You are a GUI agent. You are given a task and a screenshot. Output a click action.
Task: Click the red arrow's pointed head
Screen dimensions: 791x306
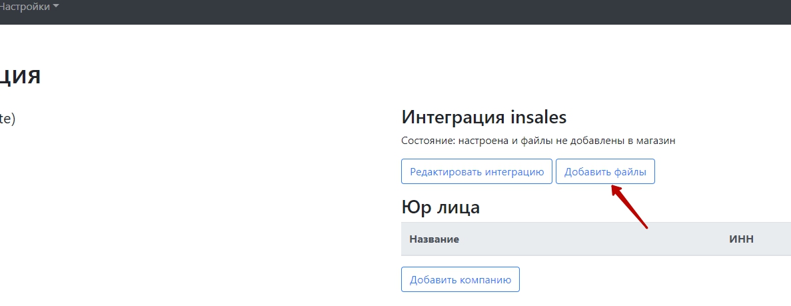614,191
